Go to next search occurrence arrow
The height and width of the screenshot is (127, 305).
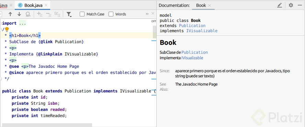pyautogui.click(x=19, y=14)
